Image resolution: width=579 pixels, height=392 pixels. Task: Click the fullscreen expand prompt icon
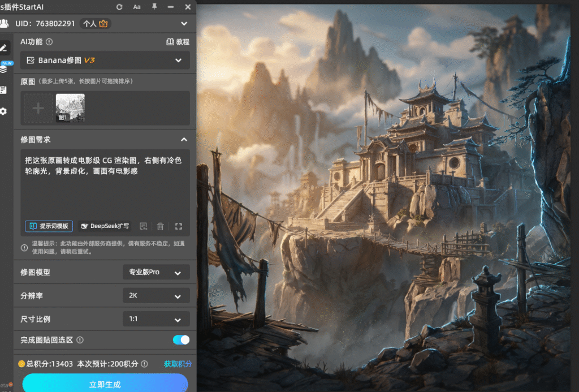[x=178, y=226]
